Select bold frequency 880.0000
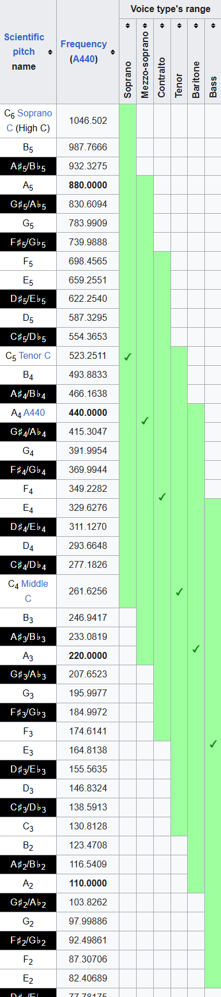 (88, 185)
